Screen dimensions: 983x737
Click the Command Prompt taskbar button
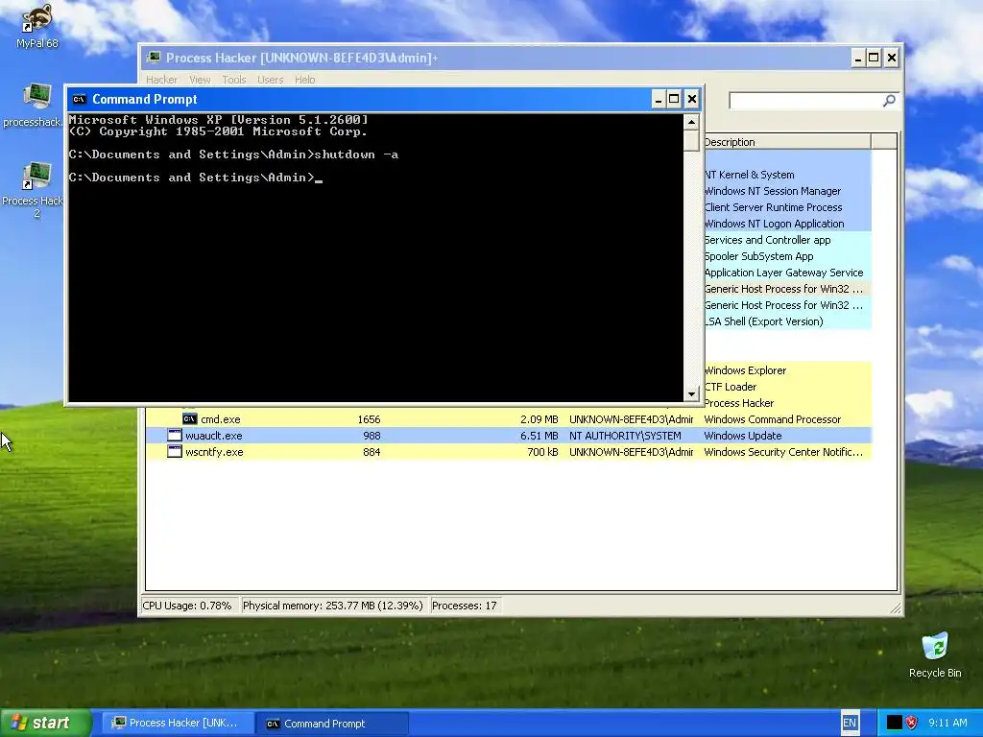coord(332,724)
